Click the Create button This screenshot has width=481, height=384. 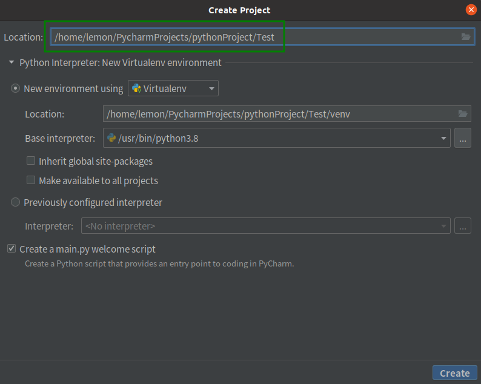(454, 373)
